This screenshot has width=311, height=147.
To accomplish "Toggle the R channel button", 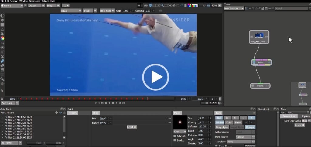I will 227,118.
